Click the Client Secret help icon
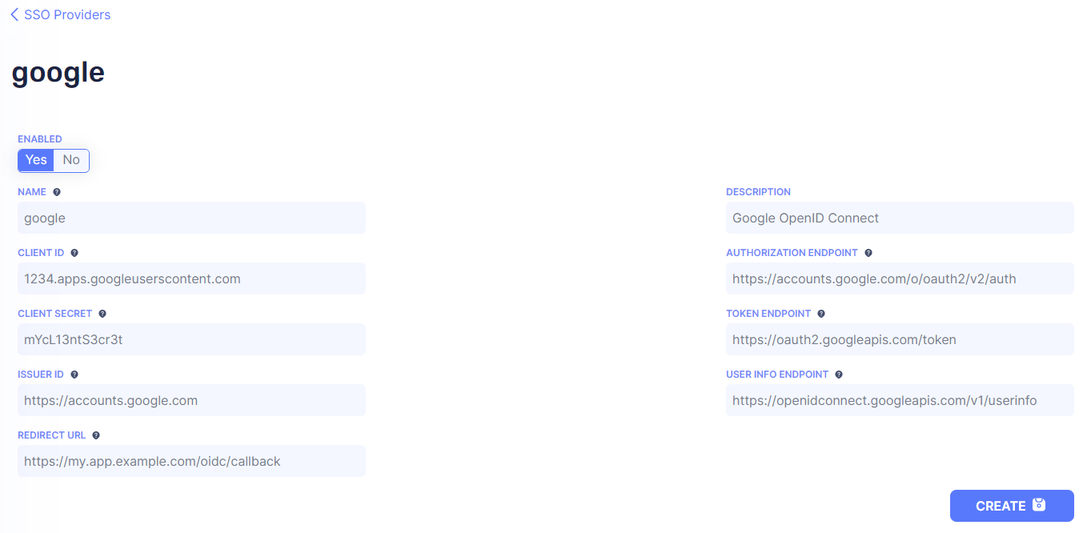The image size is (1087, 533). click(x=102, y=314)
